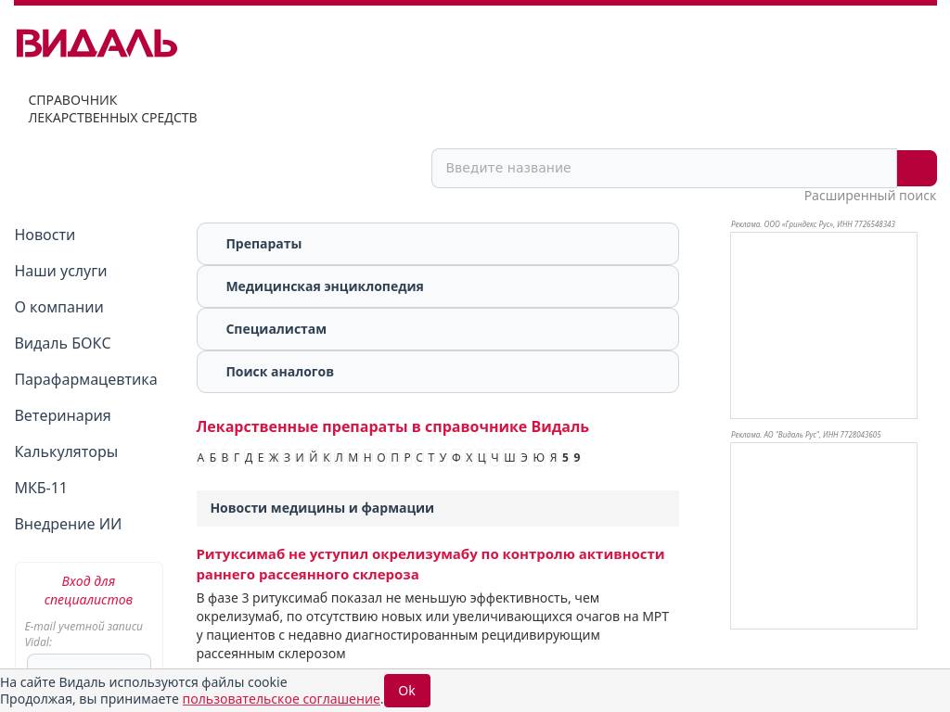950x712 pixels.
Task: Accept cookies with the Ok button
Action: [407, 691]
